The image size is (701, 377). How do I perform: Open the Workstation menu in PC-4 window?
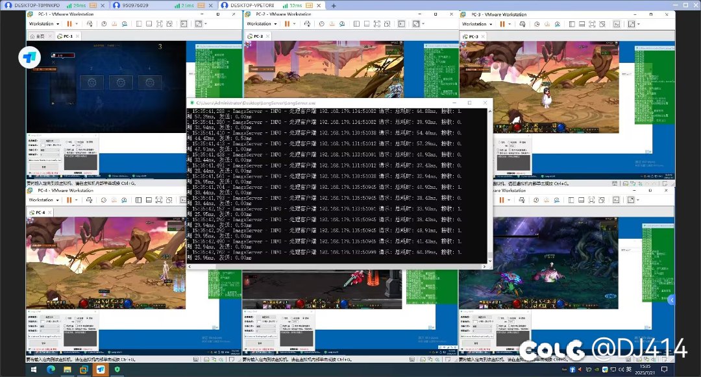[x=44, y=200]
